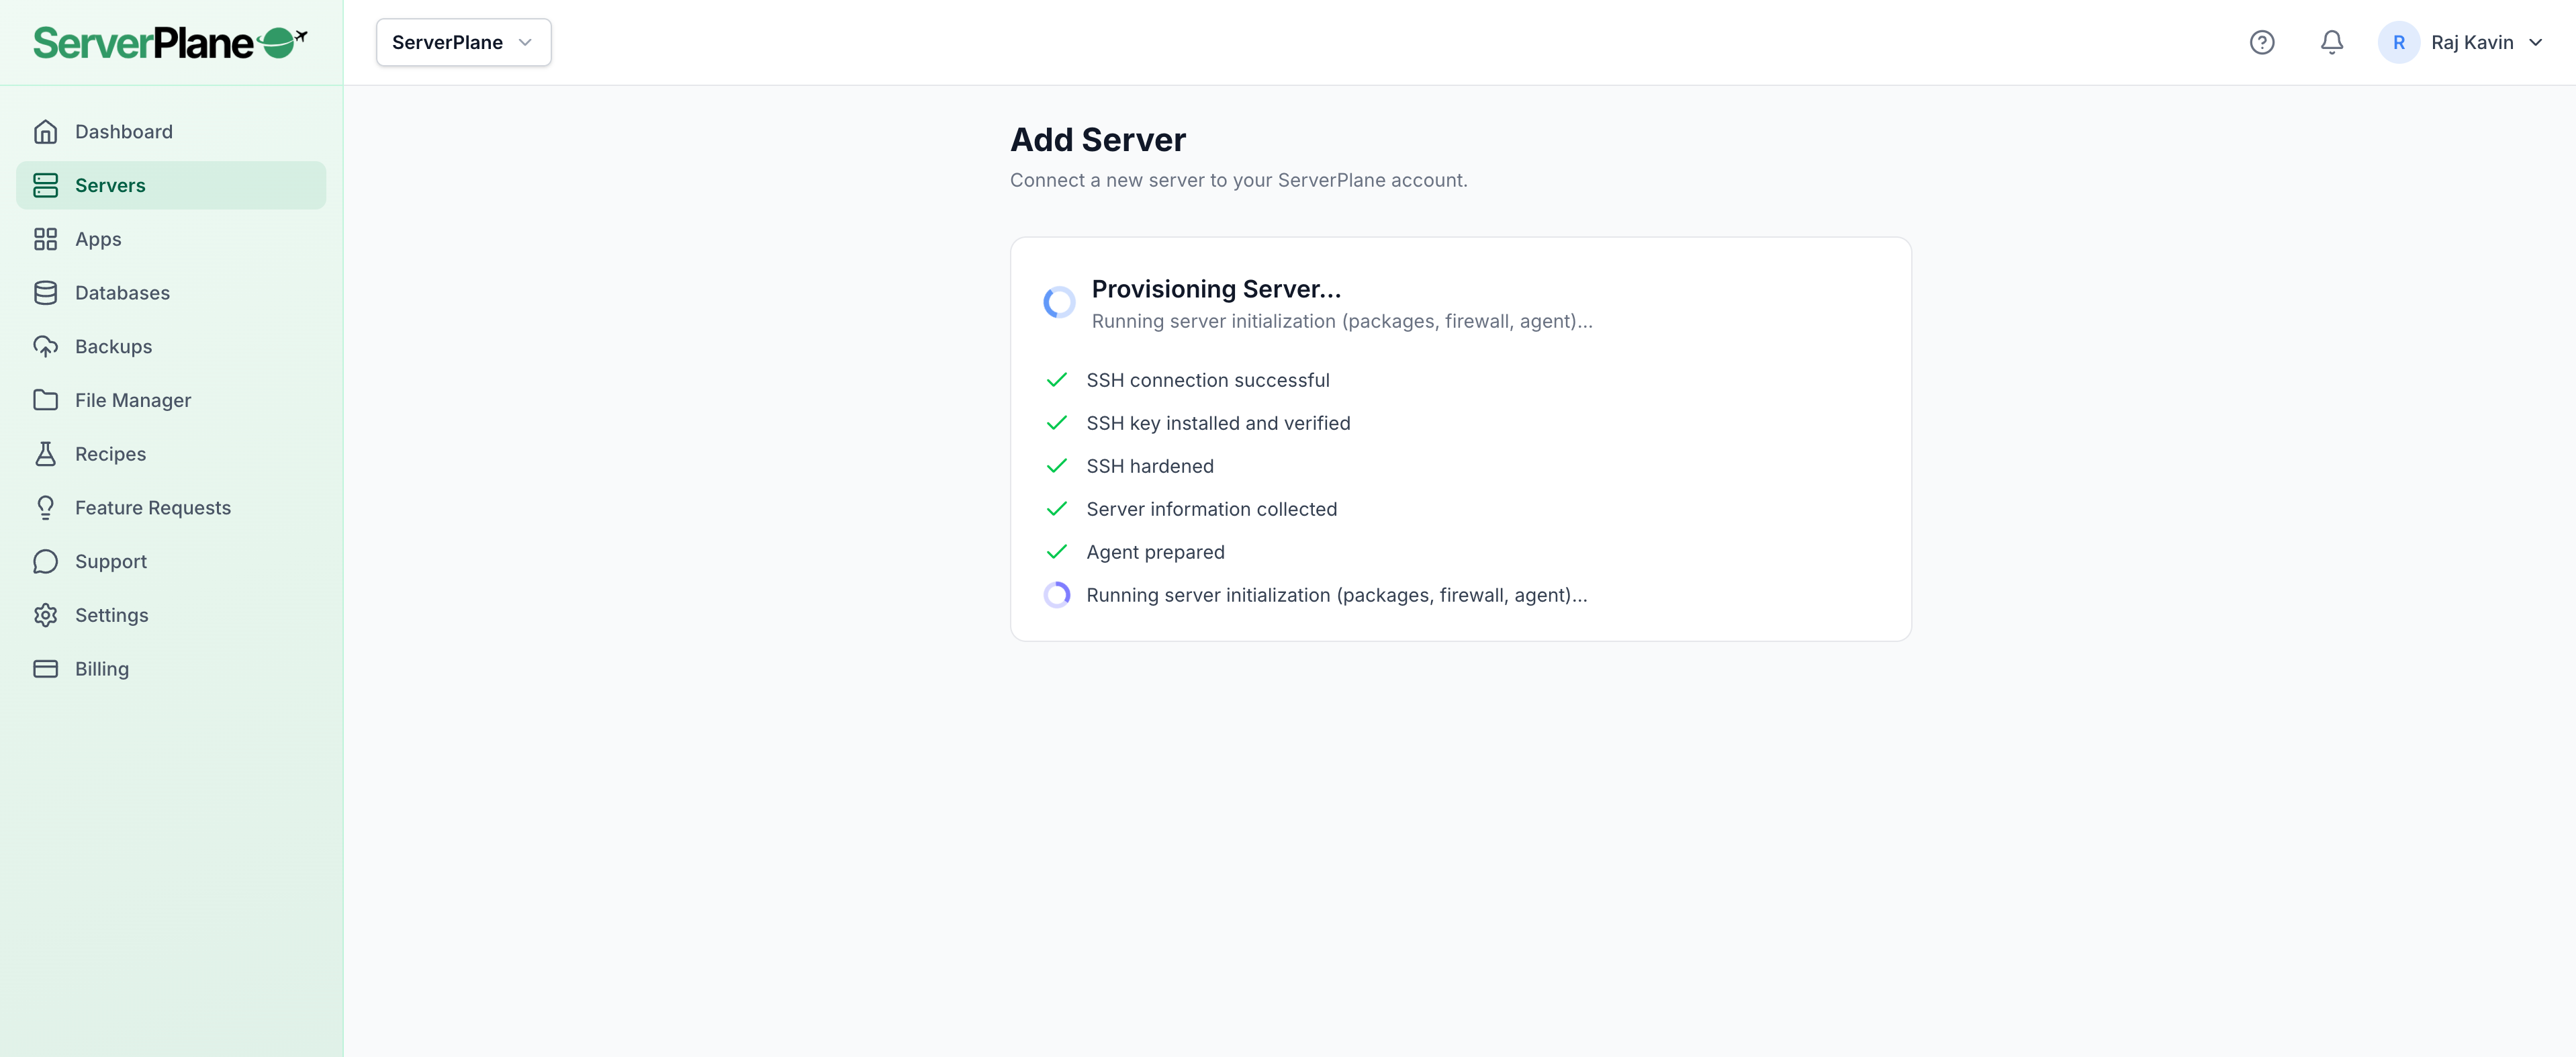
Task: Click the SSH hardened checkmark item
Action: 1149,466
